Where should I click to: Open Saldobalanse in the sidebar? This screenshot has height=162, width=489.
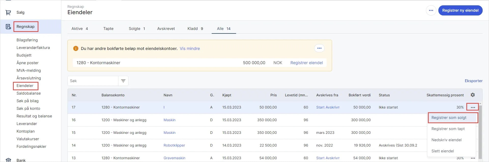28,93
